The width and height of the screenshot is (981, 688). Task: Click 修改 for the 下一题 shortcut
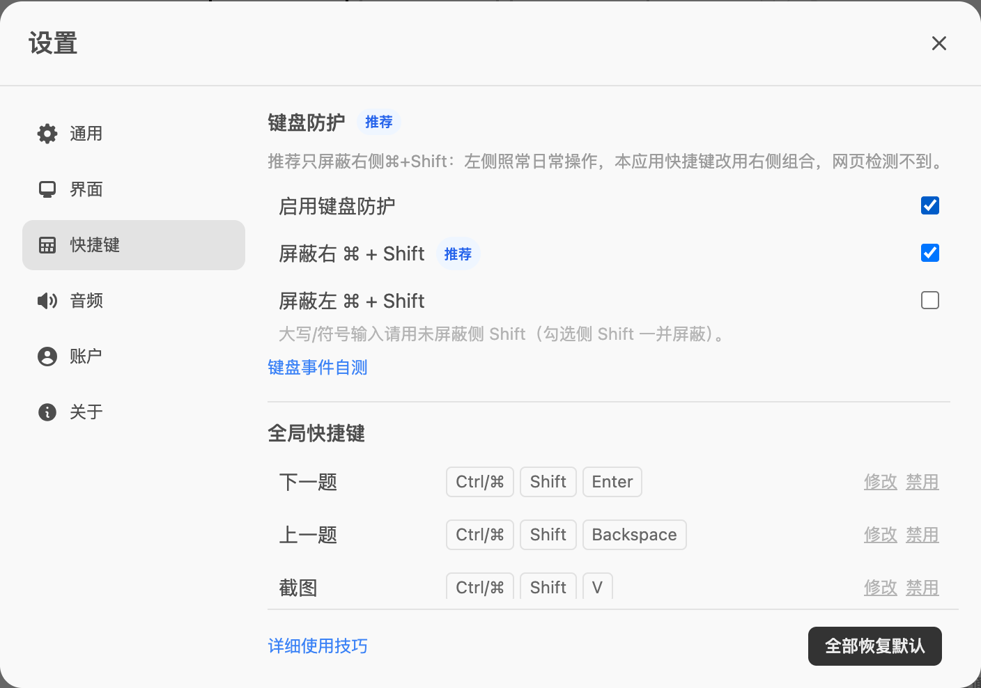coord(881,482)
